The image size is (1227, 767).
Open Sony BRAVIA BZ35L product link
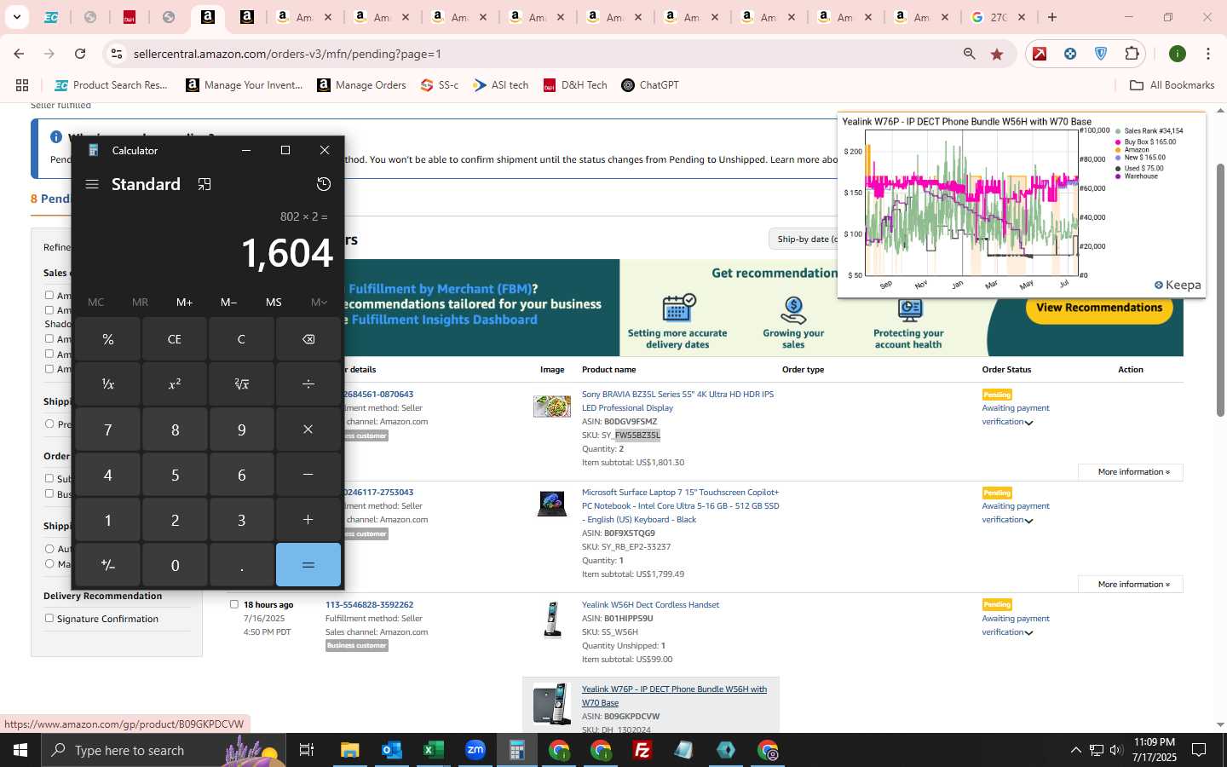pos(677,401)
